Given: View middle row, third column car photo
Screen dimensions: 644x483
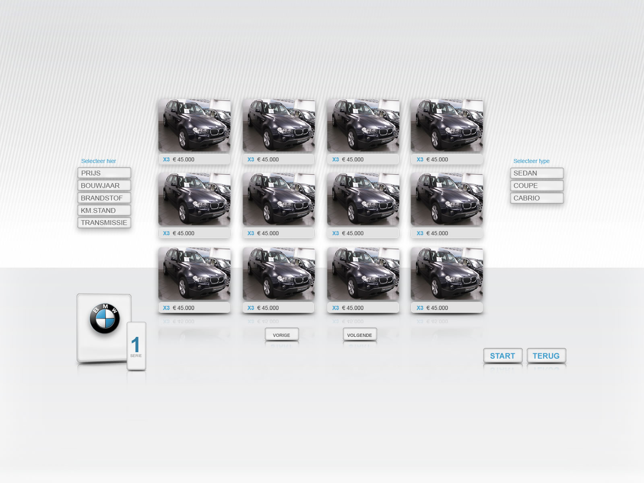Looking at the screenshot, I should pos(363,199).
